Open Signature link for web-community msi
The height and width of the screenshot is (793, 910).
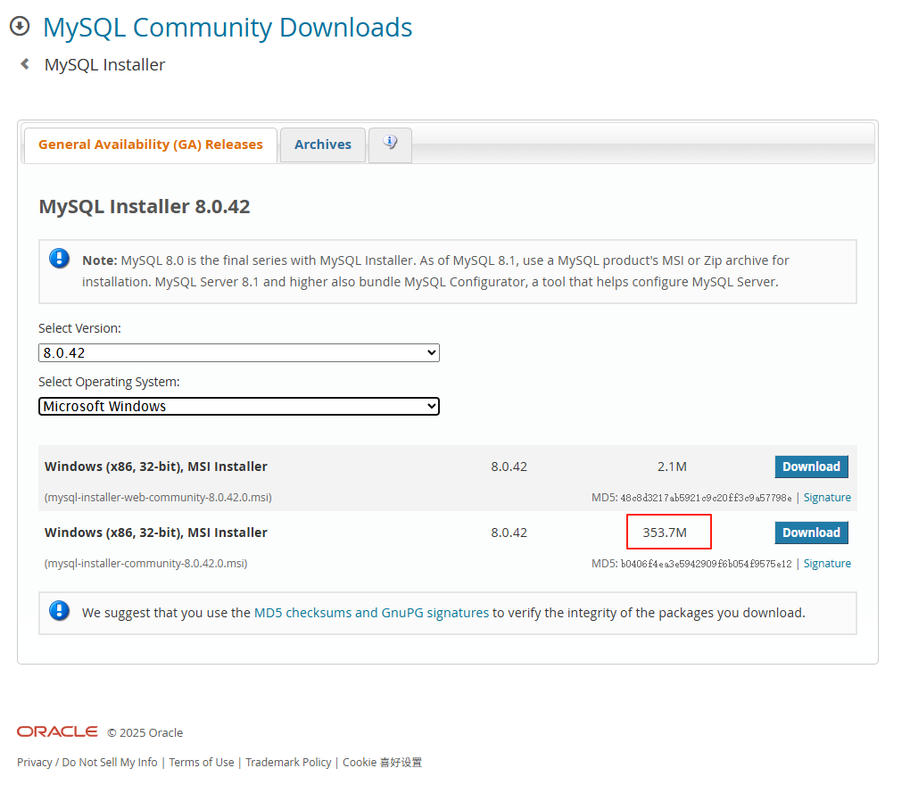tap(827, 497)
